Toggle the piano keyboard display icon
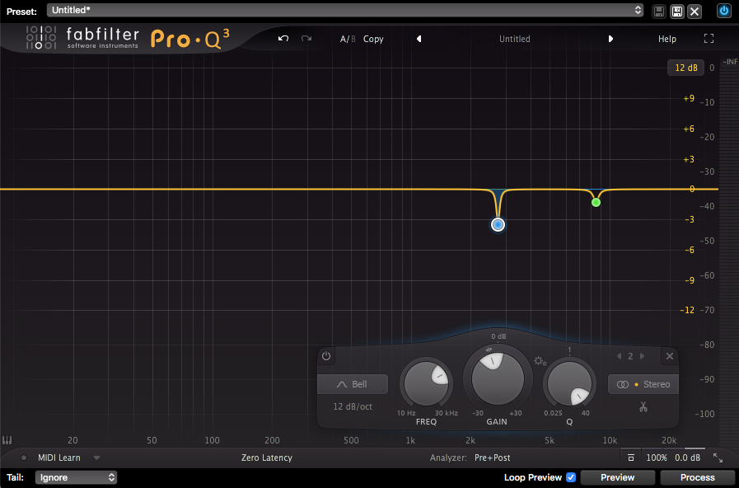The width and height of the screenshot is (739, 488). [7, 440]
